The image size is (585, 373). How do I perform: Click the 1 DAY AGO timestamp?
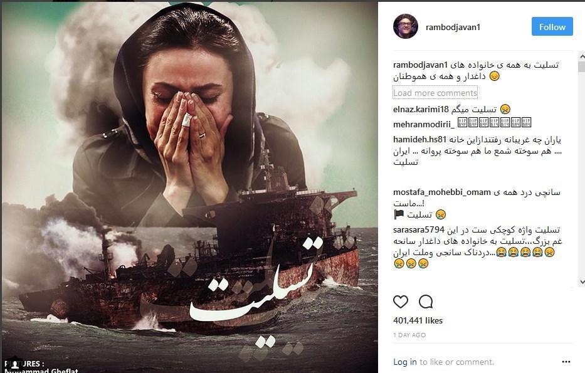[x=409, y=335]
